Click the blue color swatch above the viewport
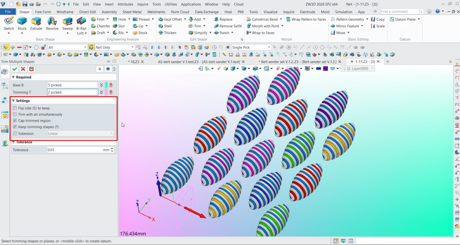This screenshot has height=245, width=460. point(318,68)
